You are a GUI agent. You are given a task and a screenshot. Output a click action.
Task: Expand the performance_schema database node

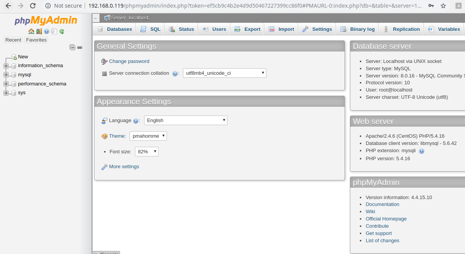[x=6, y=84]
